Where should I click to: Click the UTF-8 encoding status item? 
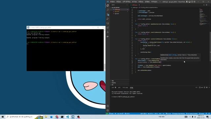coord(156,114)
